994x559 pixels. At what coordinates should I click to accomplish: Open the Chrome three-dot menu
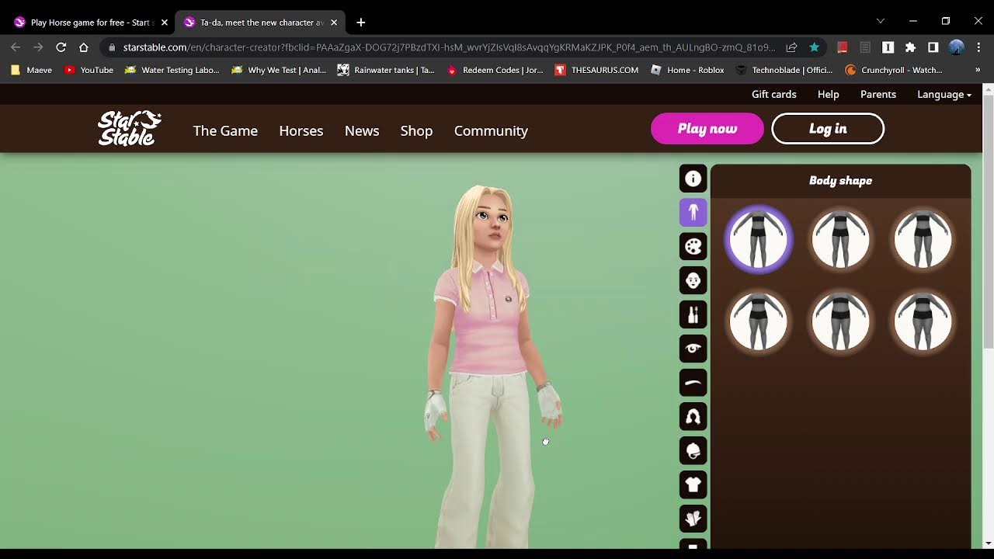pos(978,47)
